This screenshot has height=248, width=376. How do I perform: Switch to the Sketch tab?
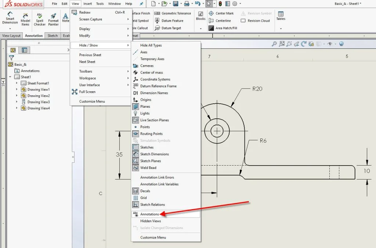tap(53, 36)
